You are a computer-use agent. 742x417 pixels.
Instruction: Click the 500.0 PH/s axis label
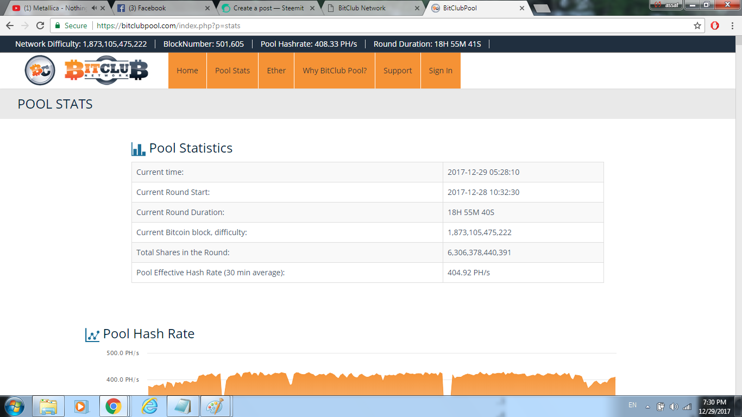click(123, 353)
